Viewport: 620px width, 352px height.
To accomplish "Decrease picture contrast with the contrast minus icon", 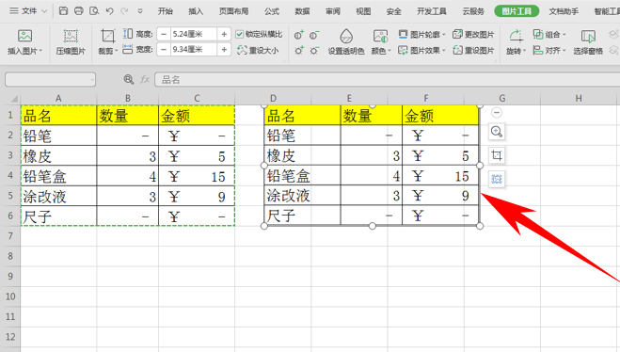I will point(314,36).
